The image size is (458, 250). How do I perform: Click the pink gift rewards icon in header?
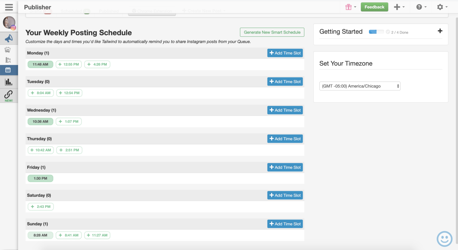pyautogui.click(x=349, y=7)
